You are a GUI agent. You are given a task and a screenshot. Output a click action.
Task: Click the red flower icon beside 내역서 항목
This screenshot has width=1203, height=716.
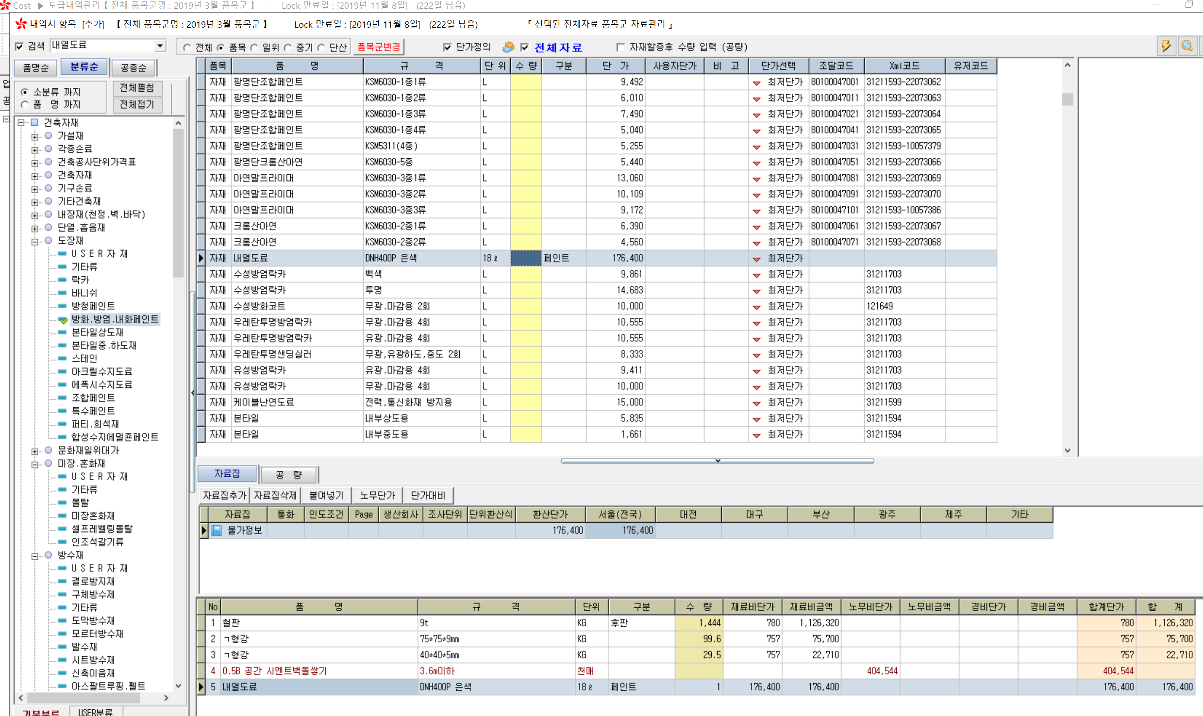(20, 24)
